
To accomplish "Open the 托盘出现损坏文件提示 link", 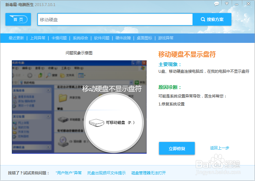I will click(106, 173).
